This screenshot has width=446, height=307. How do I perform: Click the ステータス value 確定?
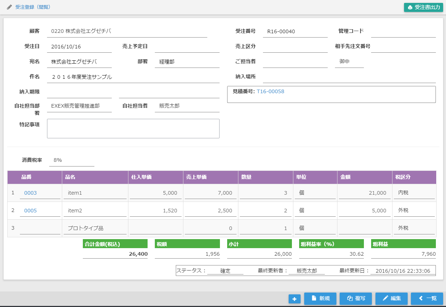(225, 271)
